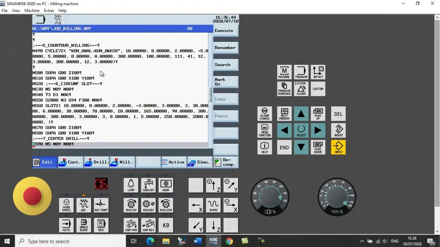The width and height of the screenshot is (440, 247).
Task: Click the SELECT key
Action: coord(301,130)
